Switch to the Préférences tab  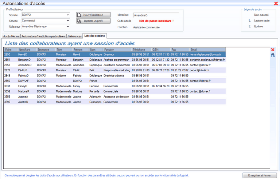coord(75,36)
